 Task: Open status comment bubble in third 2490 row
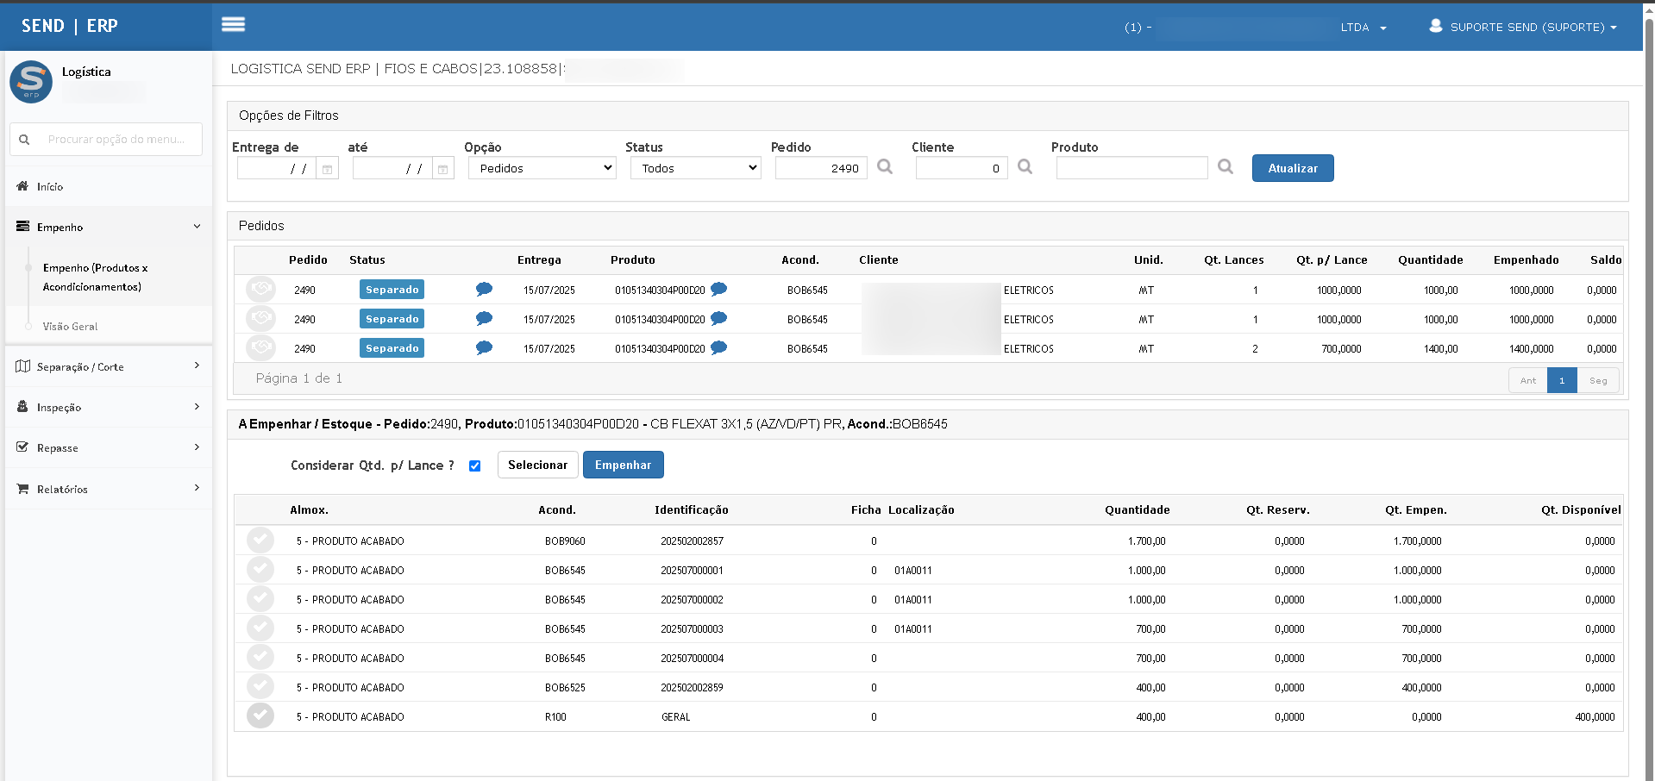pyautogui.click(x=484, y=348)
